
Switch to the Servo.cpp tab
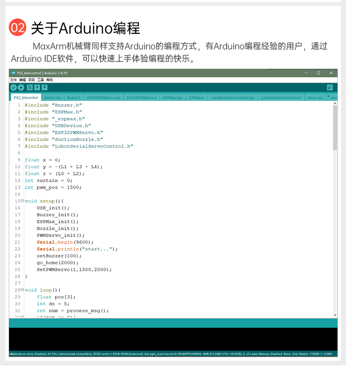(316, 98)
